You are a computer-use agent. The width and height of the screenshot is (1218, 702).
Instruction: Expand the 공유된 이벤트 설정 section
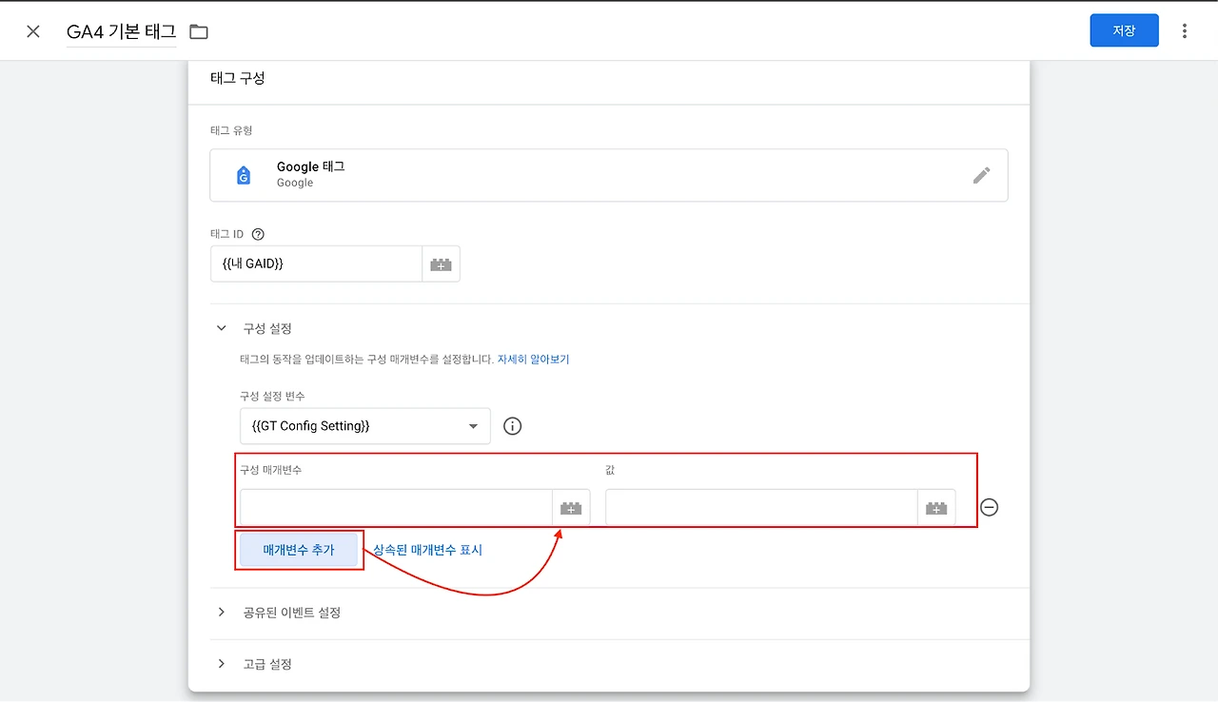pyautogui.click(x=222, y=613)
